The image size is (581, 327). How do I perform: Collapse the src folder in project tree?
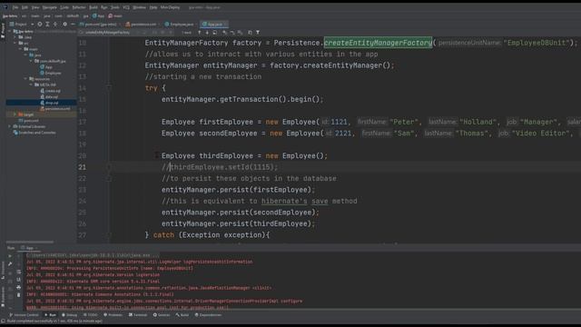pos(15,43)
